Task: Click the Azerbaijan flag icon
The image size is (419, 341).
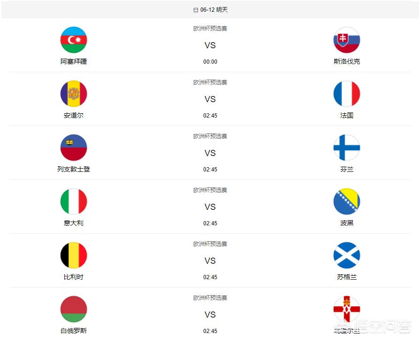Action: coord(74,40)
